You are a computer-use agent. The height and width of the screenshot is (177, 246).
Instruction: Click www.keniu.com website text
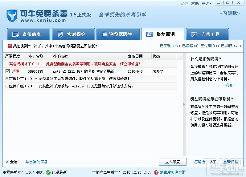click(x=43, y=20)
